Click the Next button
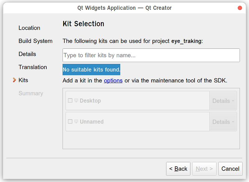Image resolution: width=249 pixels, height=182 pixels. (204, 169)
